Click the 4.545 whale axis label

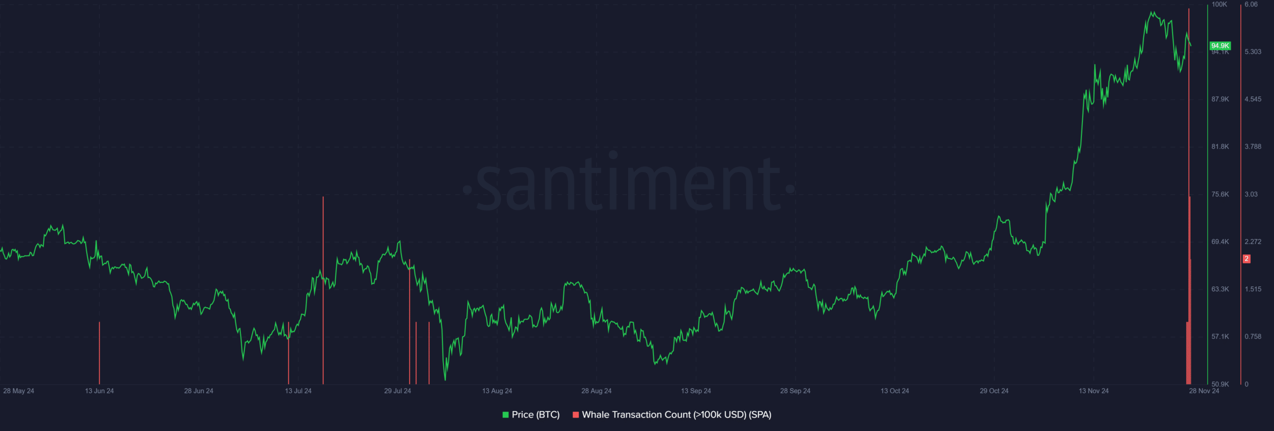point(1253,99)
